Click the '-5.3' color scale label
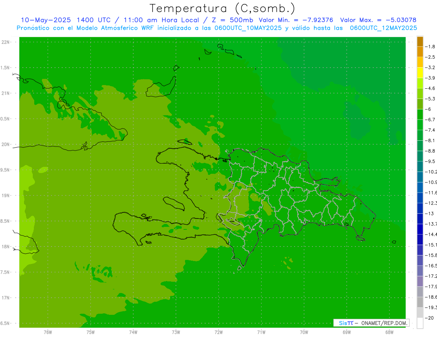Screen dimensions: 437x337 pyautogui.click(x=430, y=99)
